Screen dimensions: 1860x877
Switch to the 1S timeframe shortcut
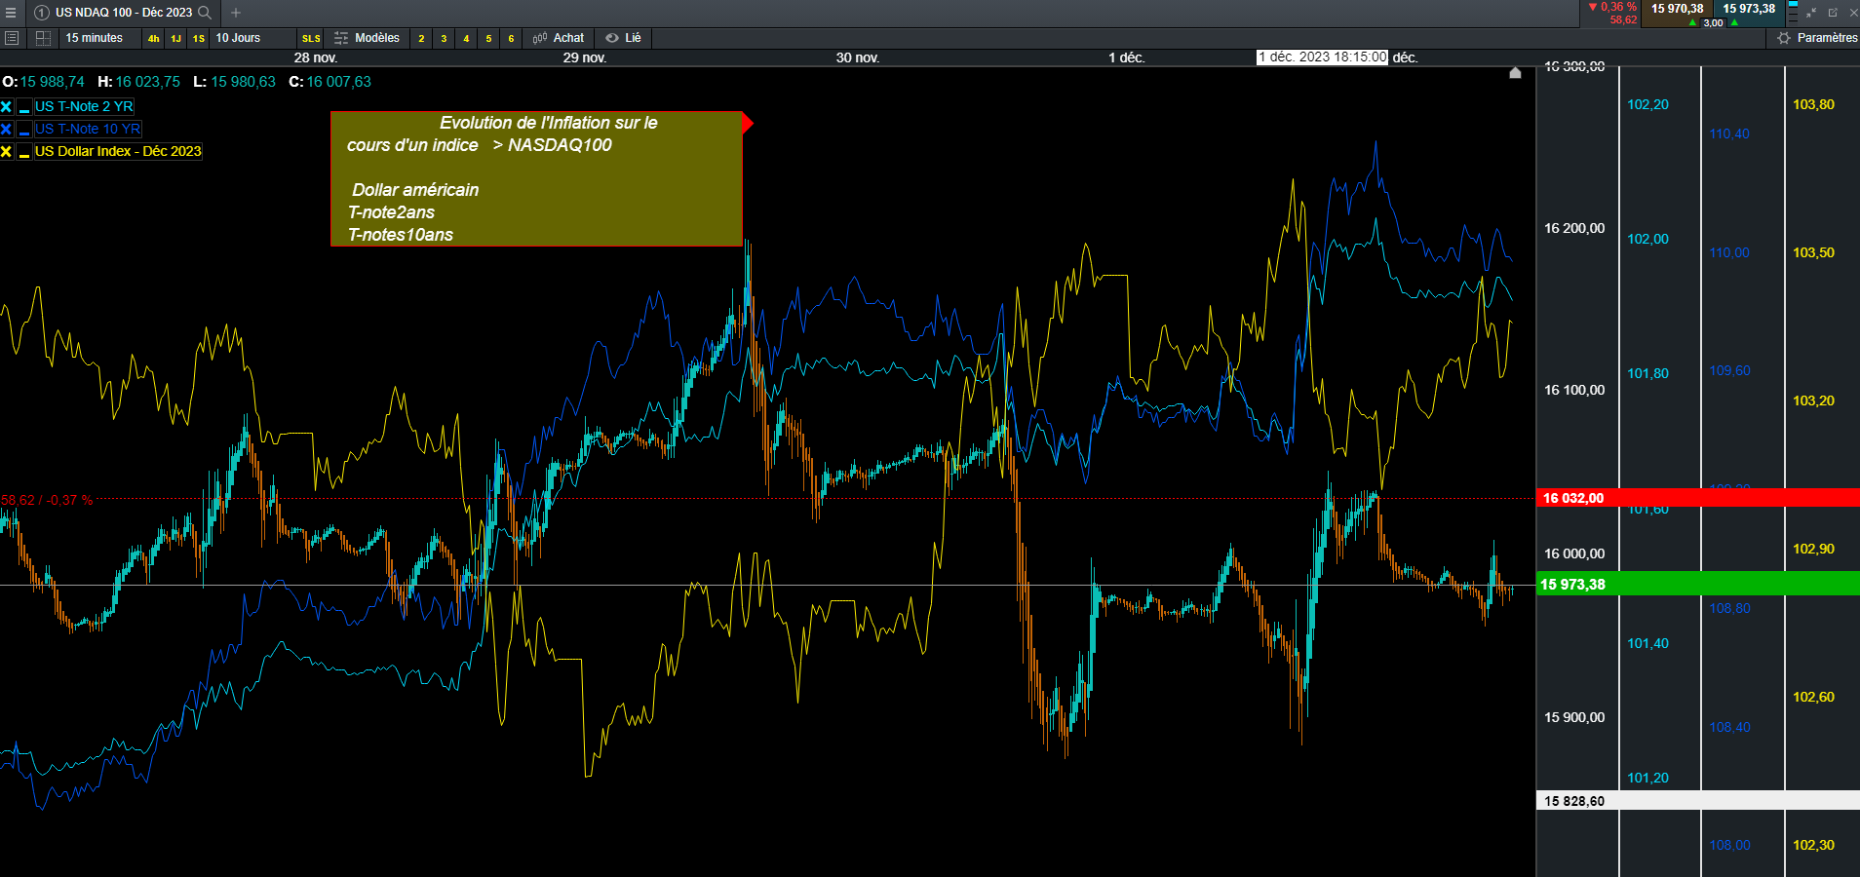click(x=199, y=38)
